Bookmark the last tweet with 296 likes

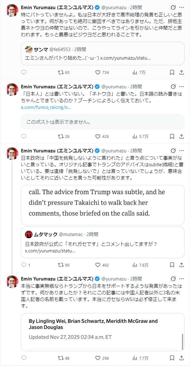[172, 358]
